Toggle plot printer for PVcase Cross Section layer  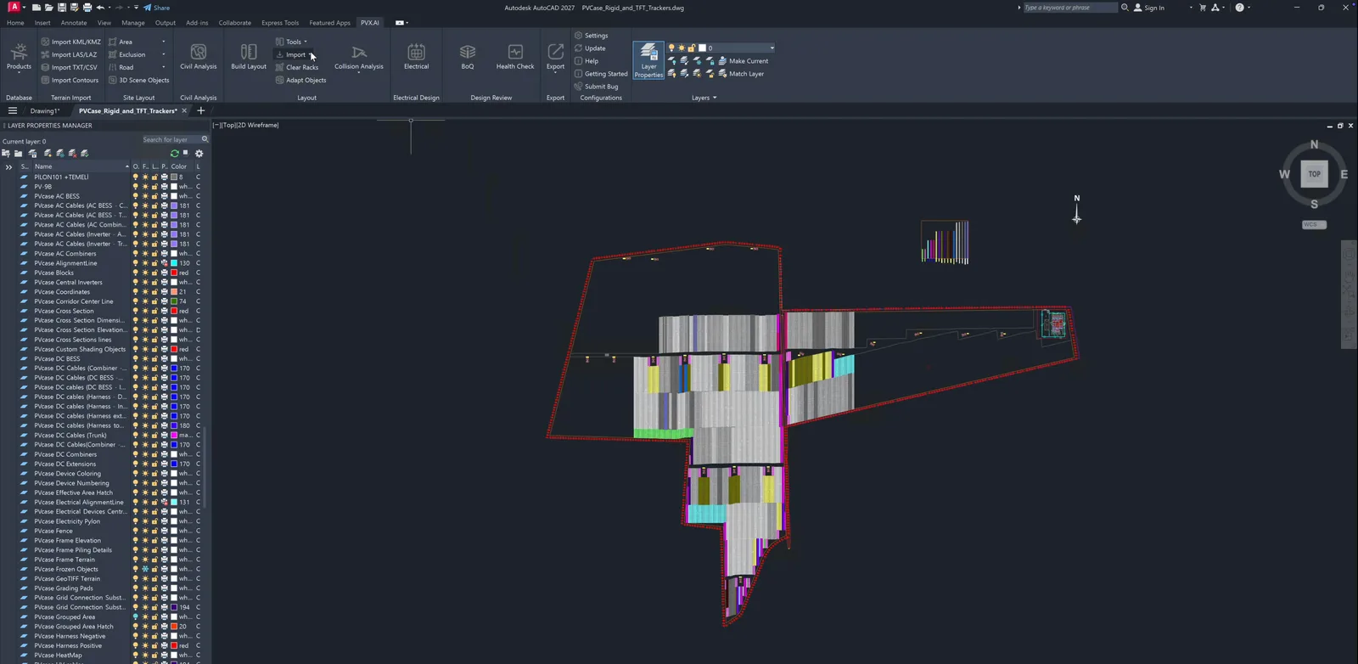(164, 311)
